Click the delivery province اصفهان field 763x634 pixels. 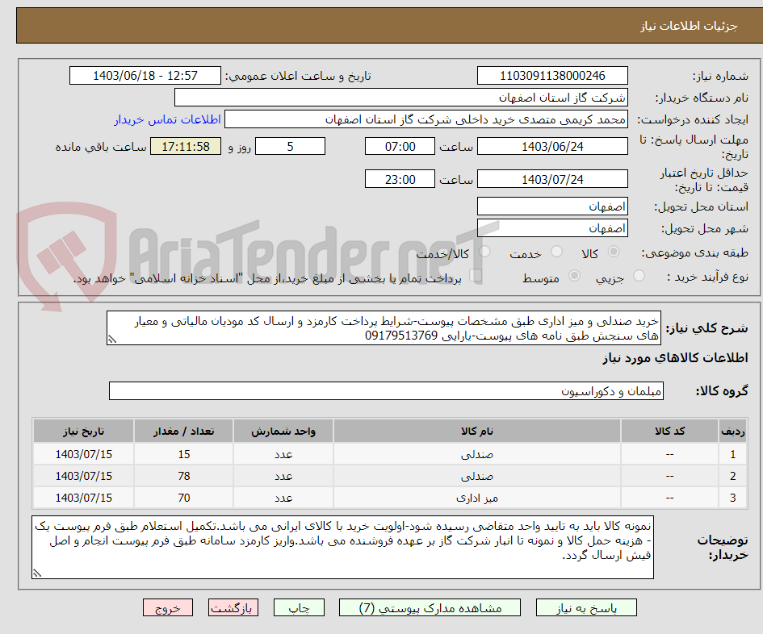tap(552, 206)
